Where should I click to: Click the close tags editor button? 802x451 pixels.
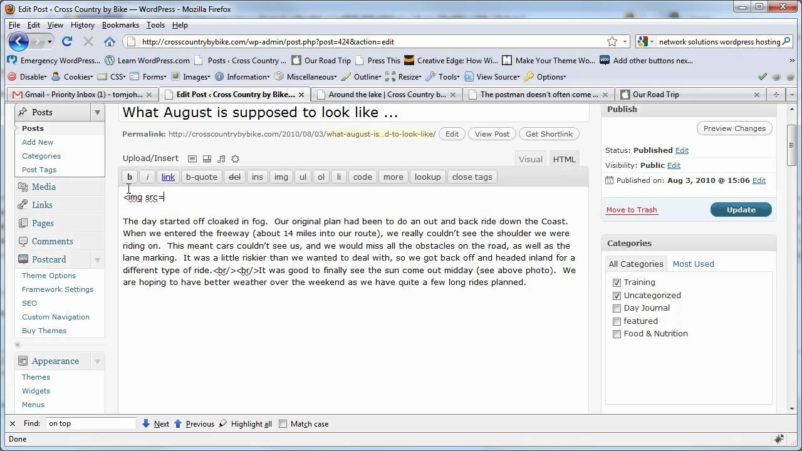point(472,177)
